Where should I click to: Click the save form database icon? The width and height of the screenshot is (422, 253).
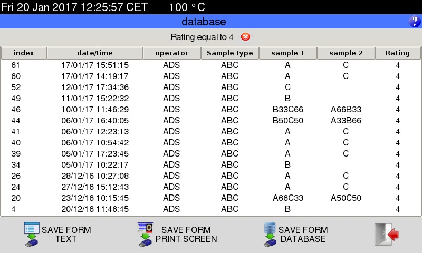coord(270,235)
